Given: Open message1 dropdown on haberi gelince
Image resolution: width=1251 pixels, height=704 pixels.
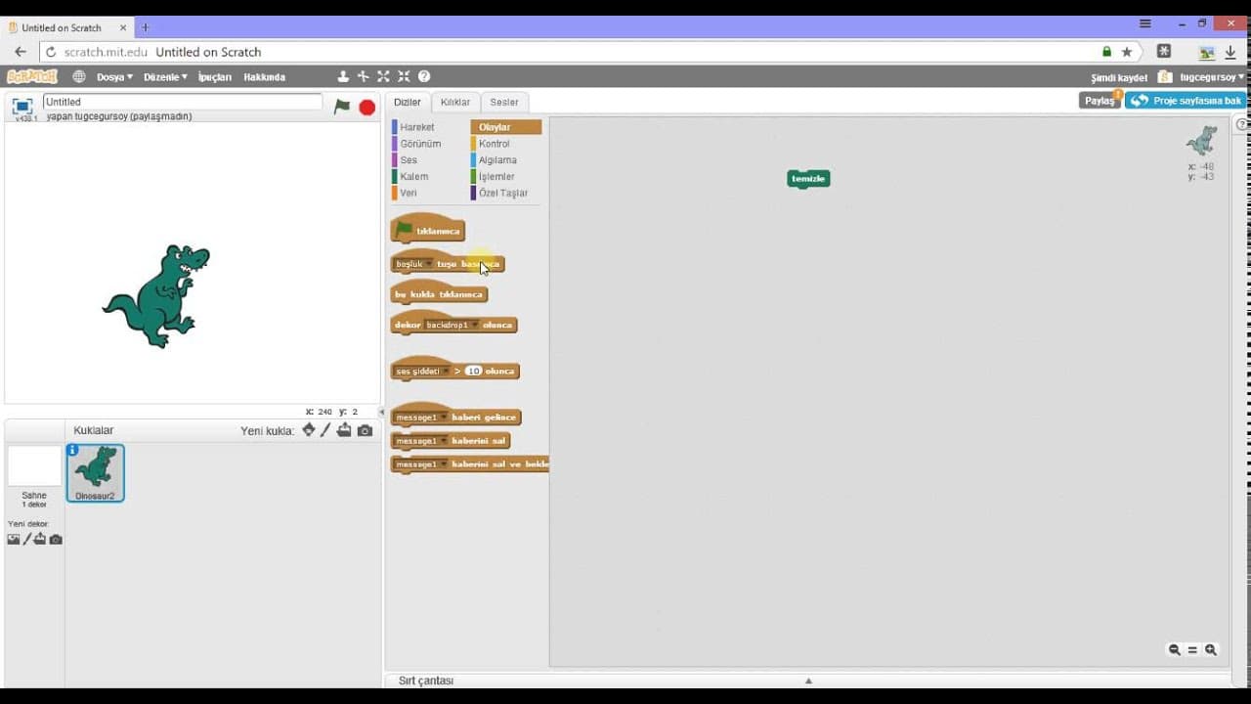Looking at the screenshot, I should click(444, 418).
